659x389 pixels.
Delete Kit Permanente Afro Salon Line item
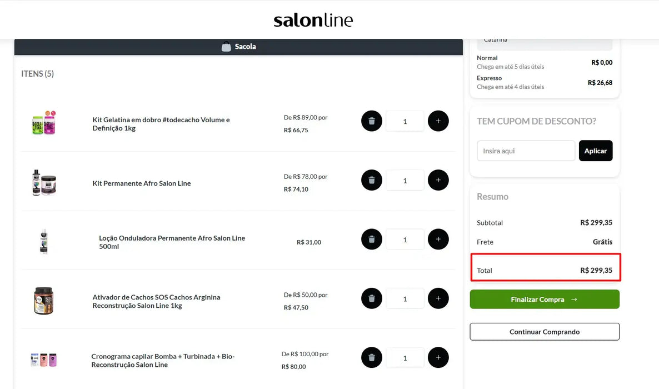371,180
